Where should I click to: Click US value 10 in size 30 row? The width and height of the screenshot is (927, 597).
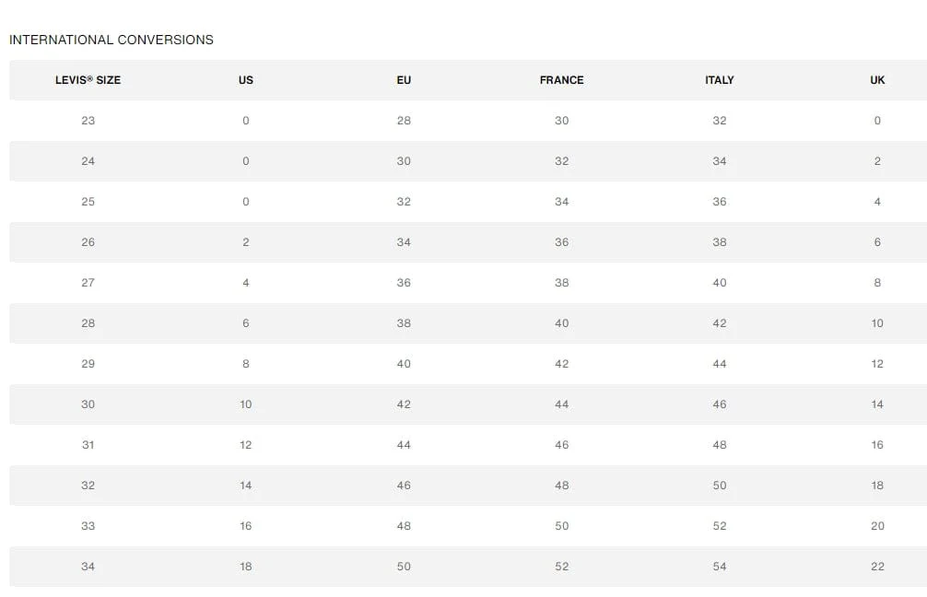[x=246, y=404]
